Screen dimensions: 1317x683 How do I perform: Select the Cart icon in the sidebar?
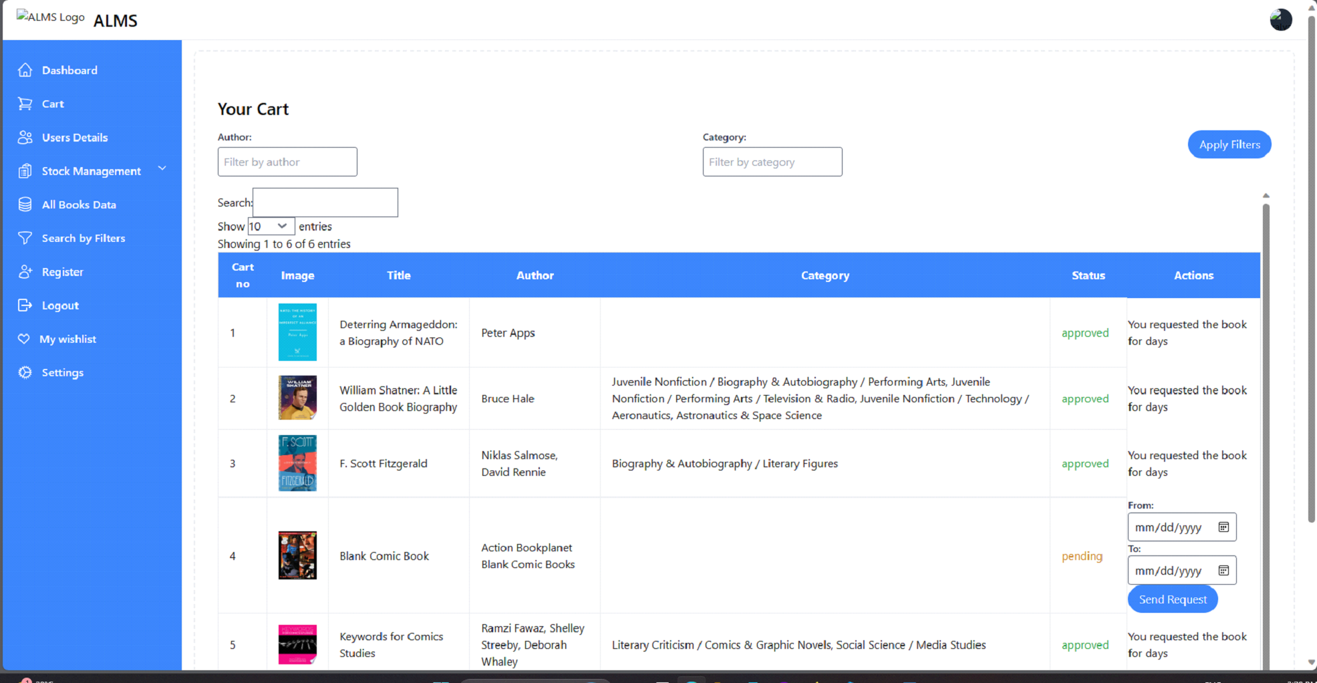25,104
